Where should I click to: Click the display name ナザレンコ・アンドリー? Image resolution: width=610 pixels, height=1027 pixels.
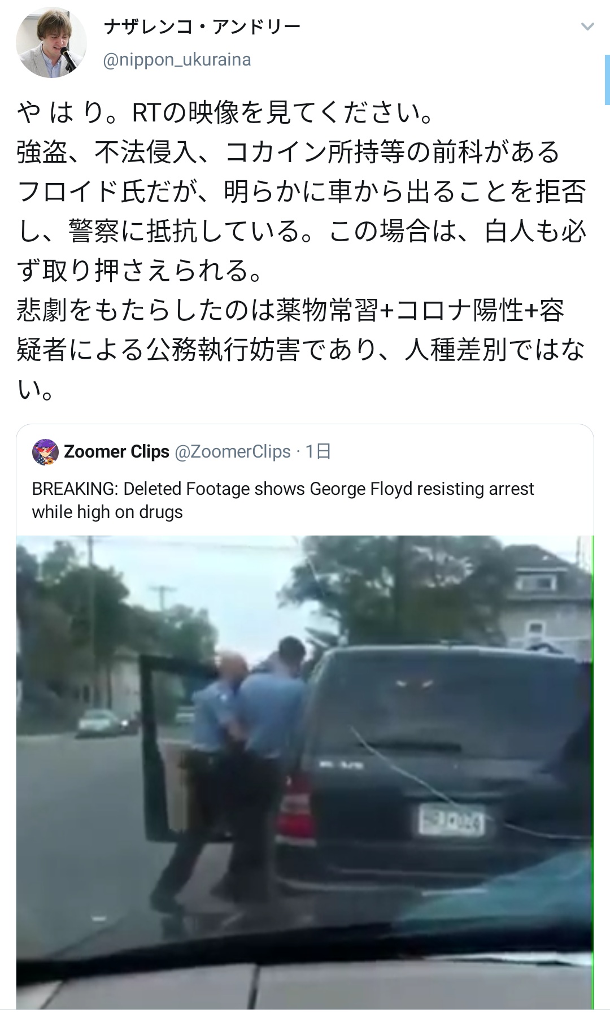point(202,27)
